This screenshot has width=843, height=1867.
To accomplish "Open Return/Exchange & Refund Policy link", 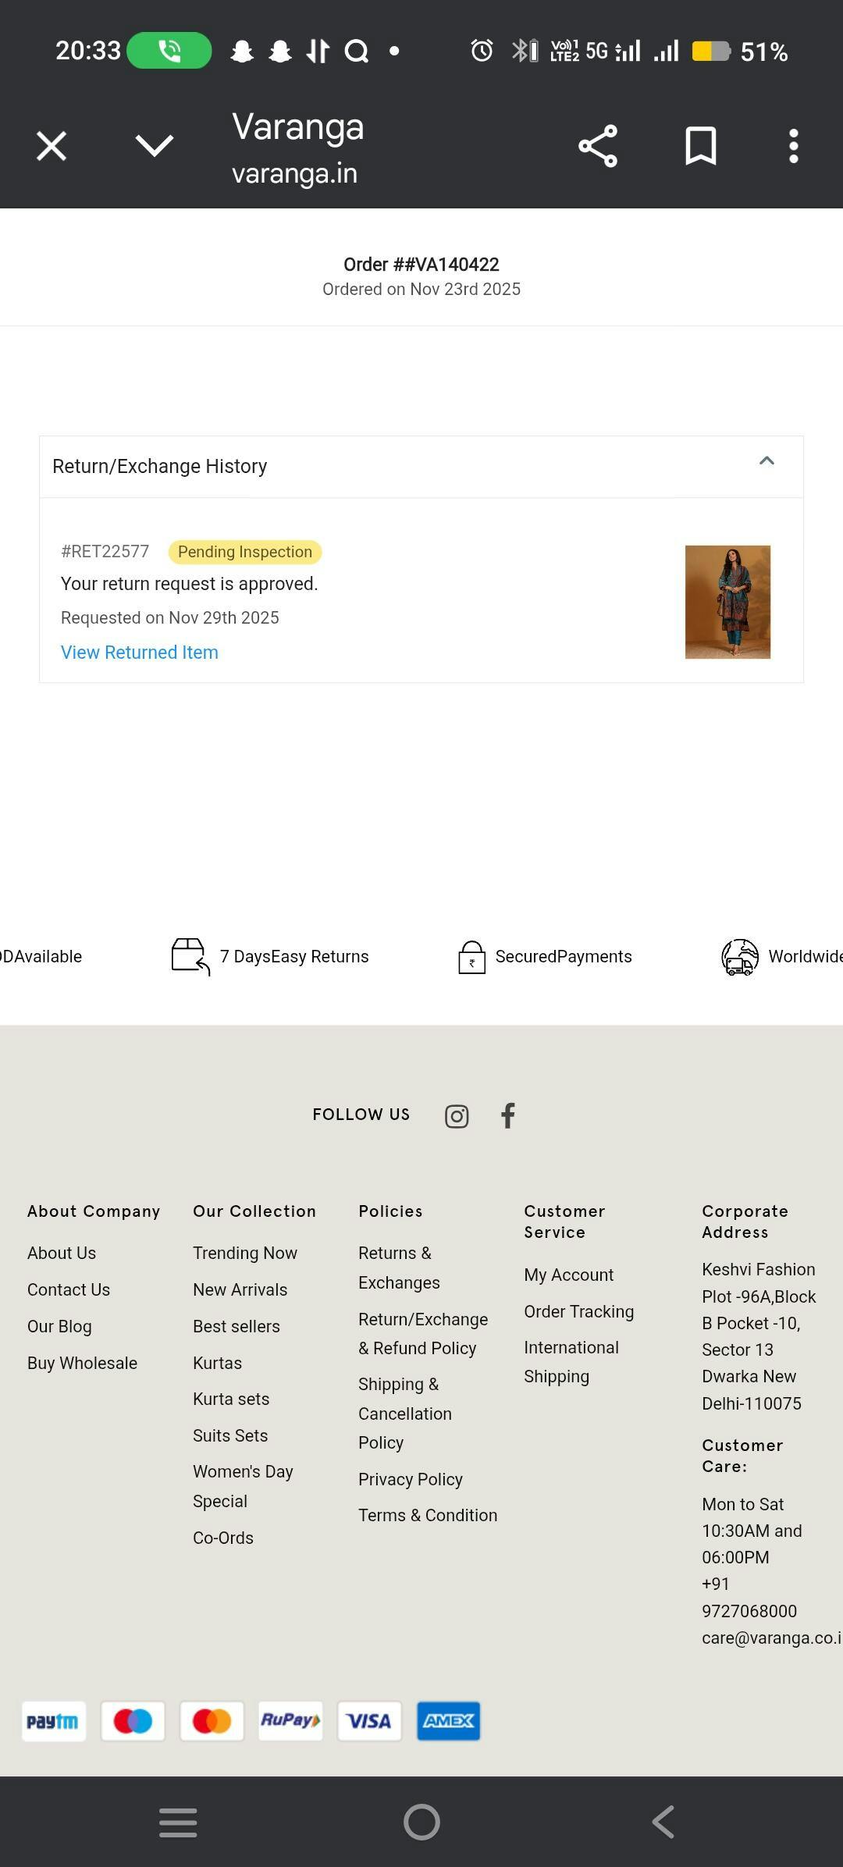I will [x=422, y=1333].
